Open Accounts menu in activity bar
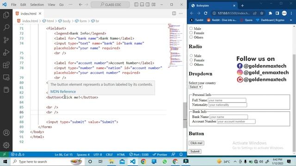 (6, 133)
